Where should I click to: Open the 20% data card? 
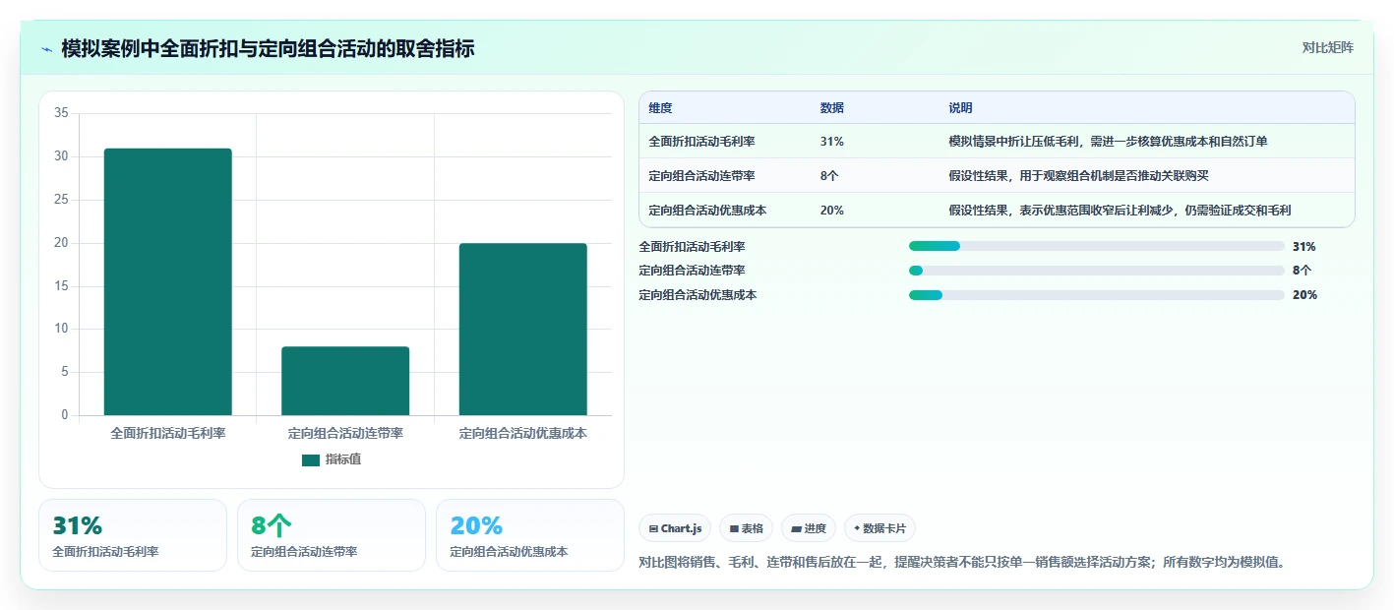pos(530,535)
